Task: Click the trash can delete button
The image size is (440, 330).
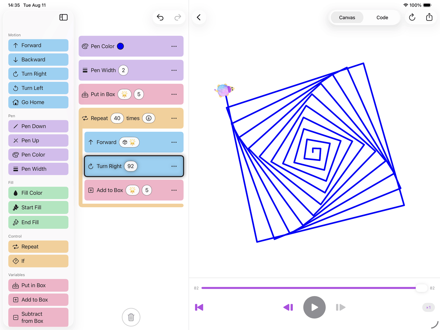Action: point(131,317)
